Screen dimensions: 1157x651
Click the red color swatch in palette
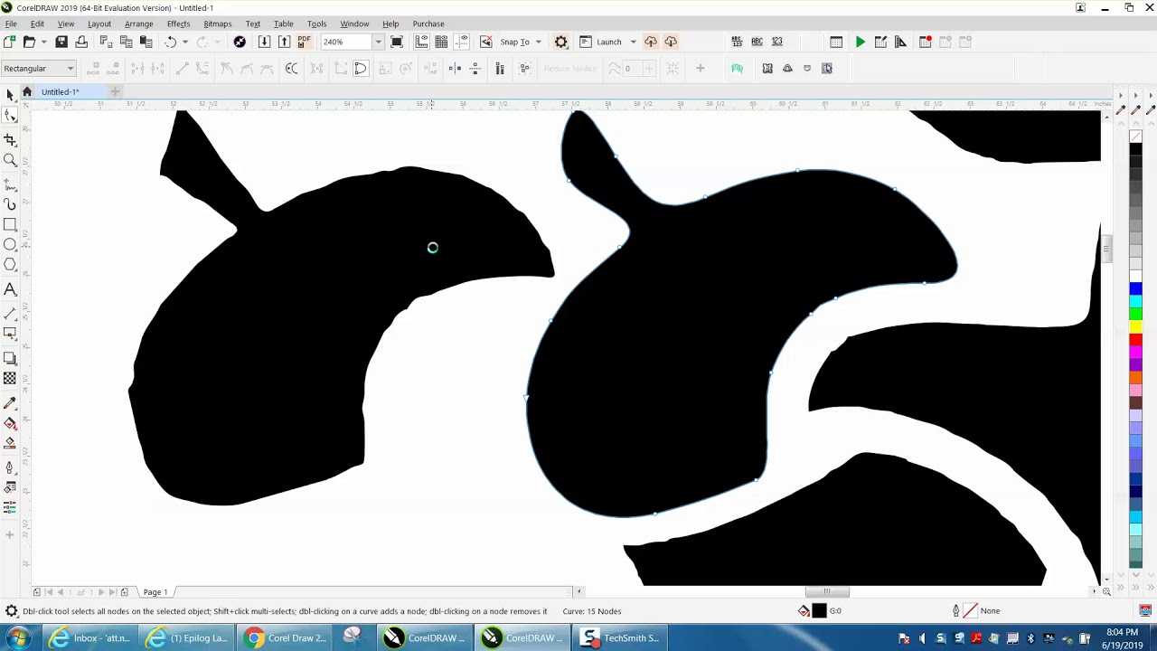pyautogui.click(x=1135, y=339)
